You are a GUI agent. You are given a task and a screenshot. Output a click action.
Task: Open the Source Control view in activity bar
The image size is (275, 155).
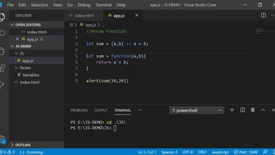coord(2,85)
